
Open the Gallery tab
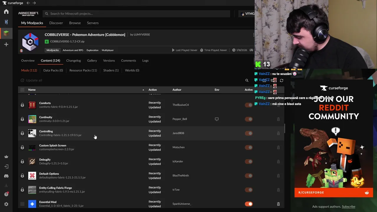92,61
